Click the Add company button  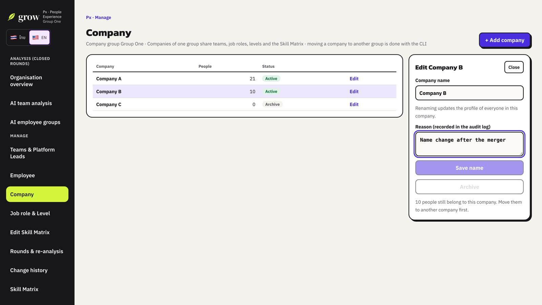(504, 40)
